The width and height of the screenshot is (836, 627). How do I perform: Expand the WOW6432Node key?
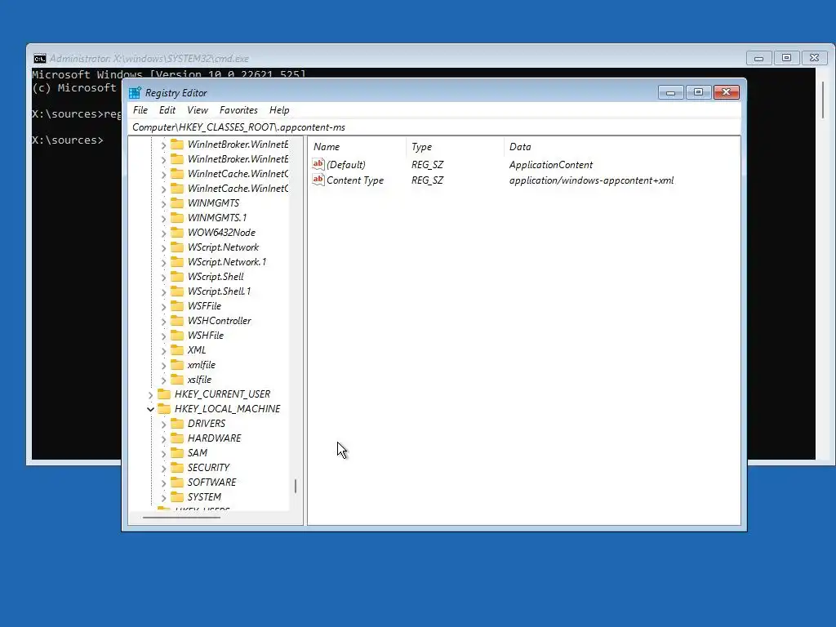coord(163,233)
